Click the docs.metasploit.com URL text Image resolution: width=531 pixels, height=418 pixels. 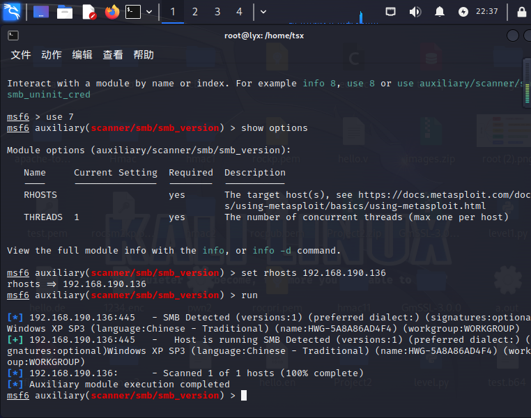tap(444, 195)
